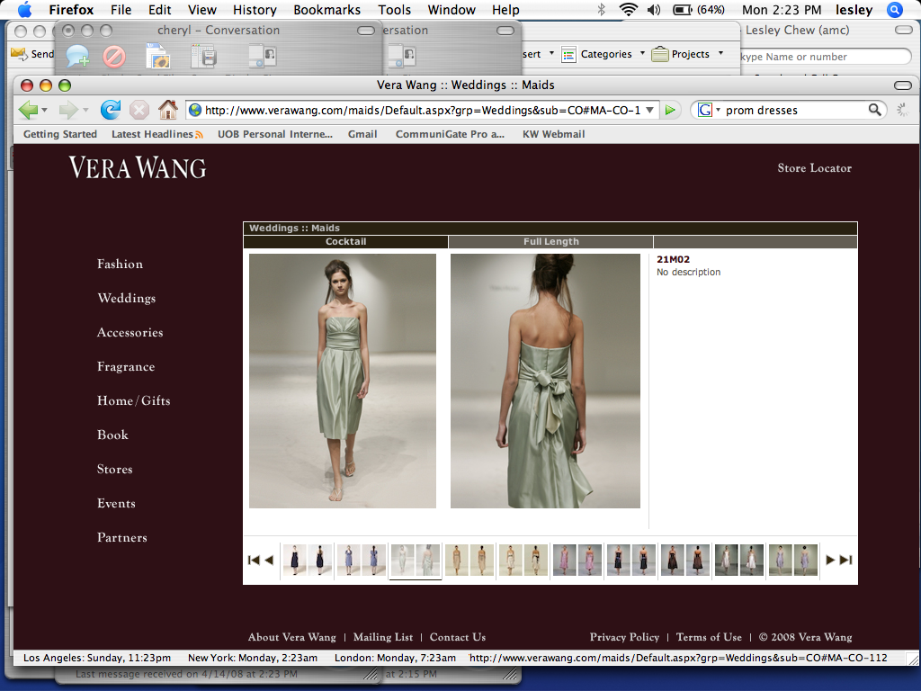Click the Home / Gifts navigation link
Viewport: 921px width, 691px height.
point(133,400)
